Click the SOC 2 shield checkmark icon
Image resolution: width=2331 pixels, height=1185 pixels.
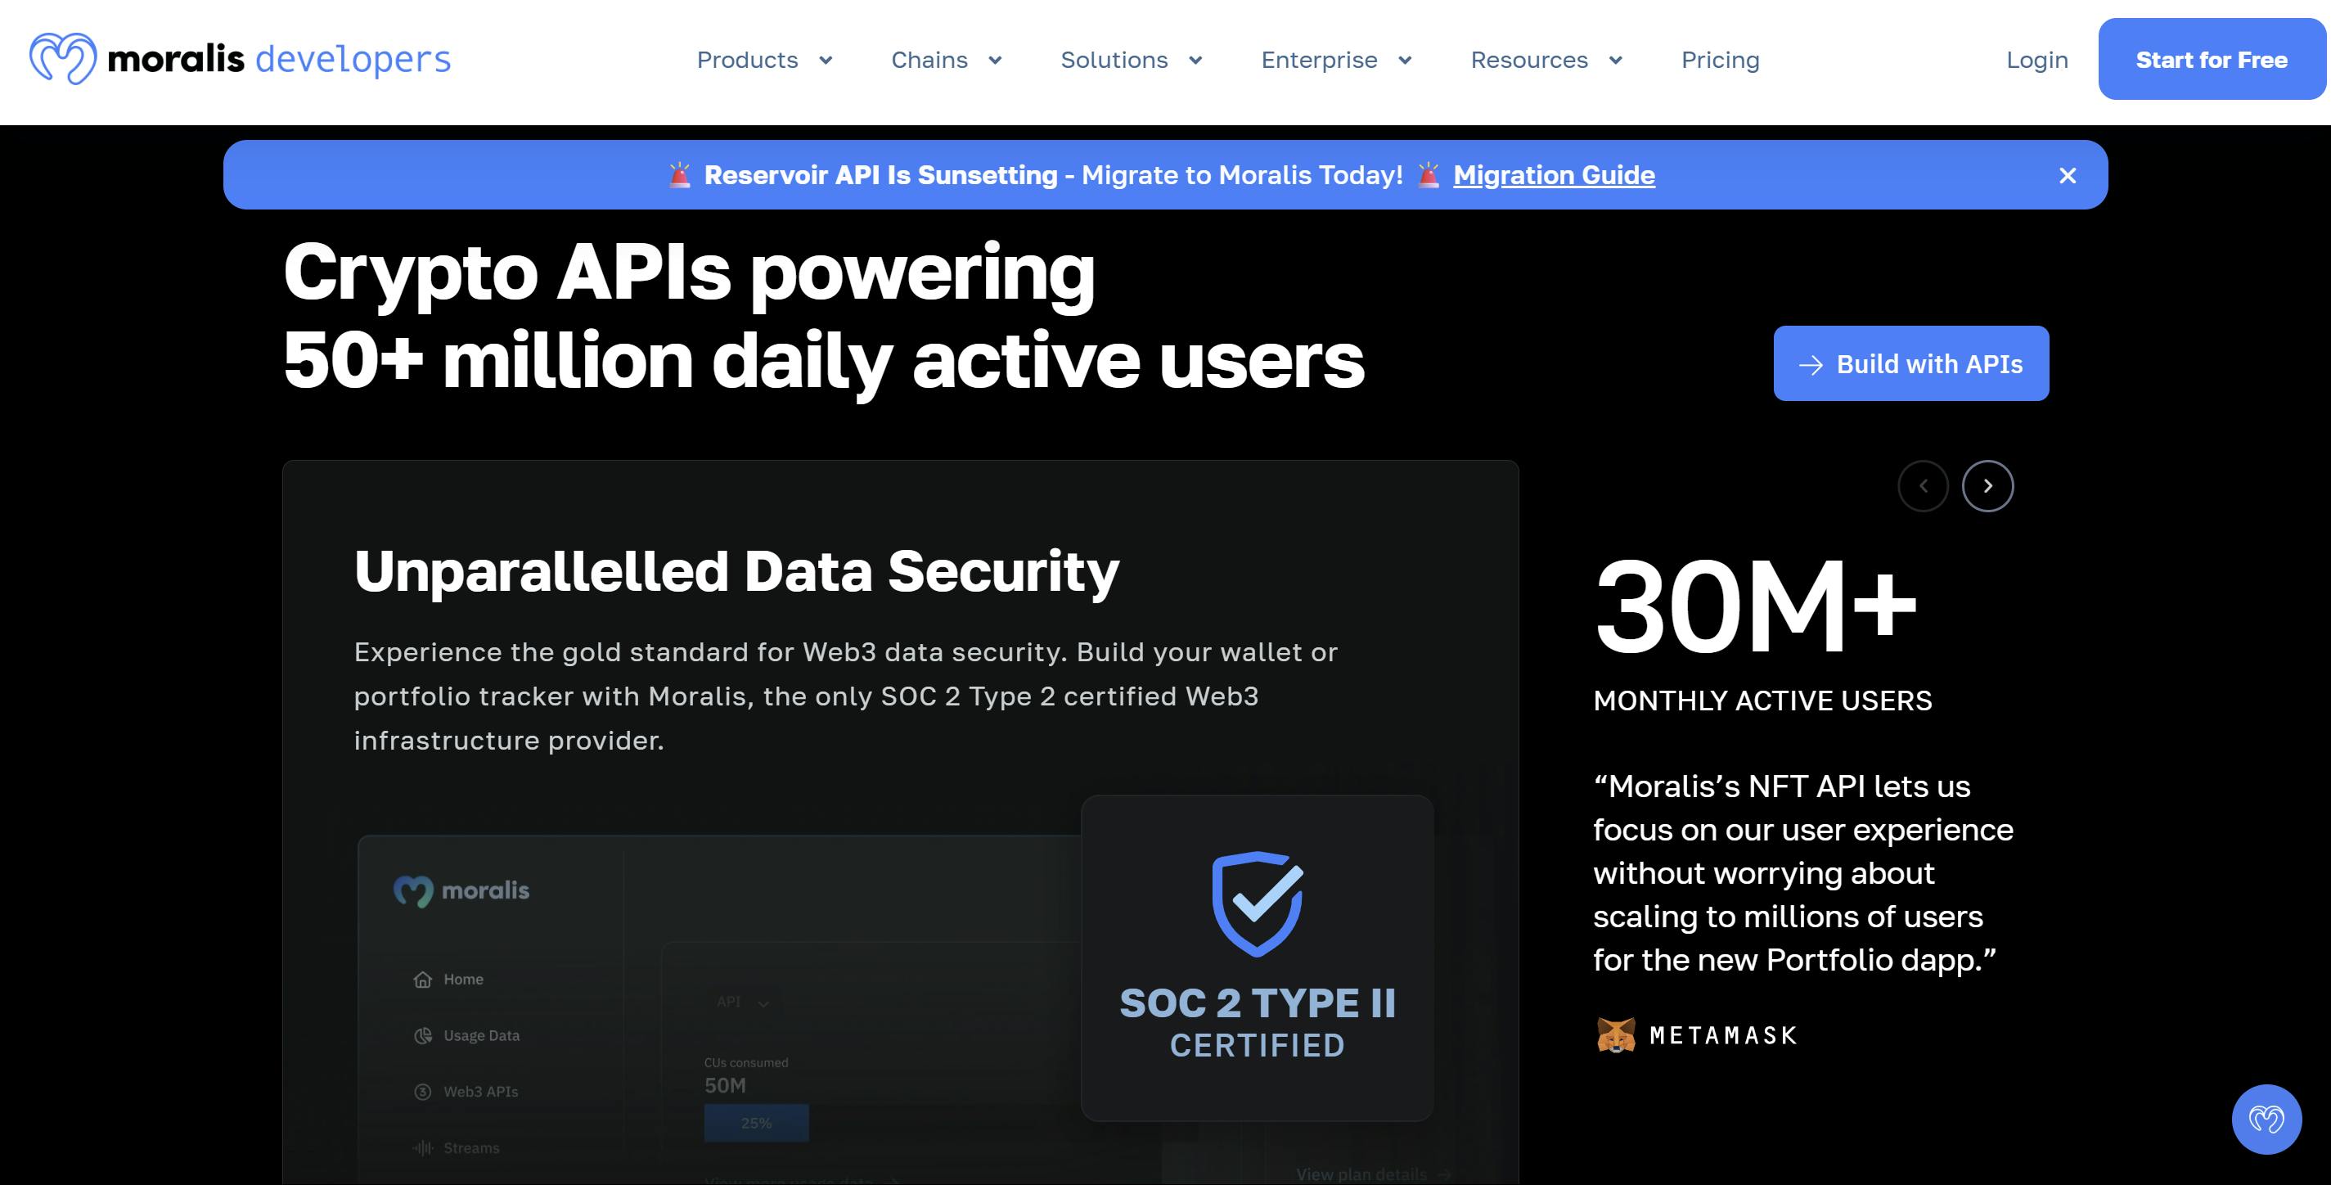tap(1257, 903)
